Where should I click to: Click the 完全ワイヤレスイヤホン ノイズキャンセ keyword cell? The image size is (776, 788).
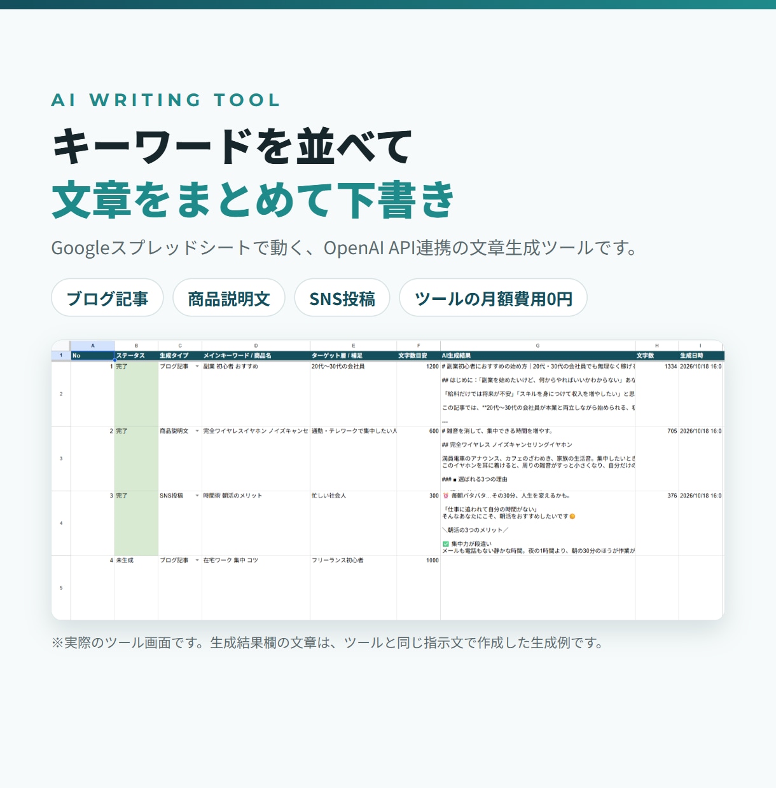click(256, 458)
